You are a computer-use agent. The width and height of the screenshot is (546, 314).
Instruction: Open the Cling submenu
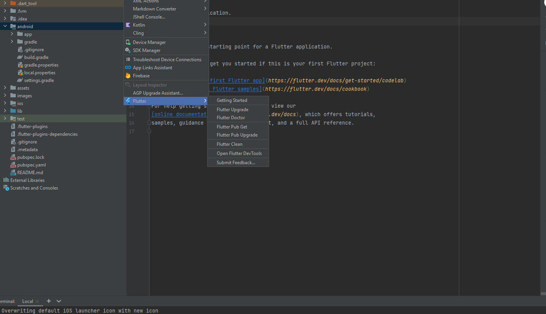tap(166, 33)
